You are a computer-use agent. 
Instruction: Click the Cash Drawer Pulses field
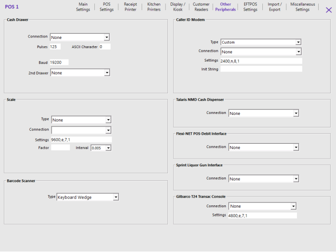point(55,47)
